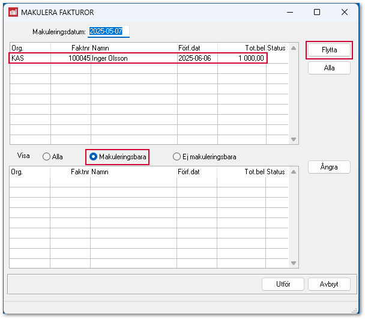Click the Avbryt button
This screenshot has height=319, width=365.
coord(329,284)
